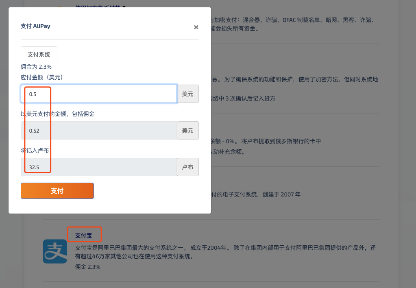
Task: Click the 支付 AliPay dialog title
Action: click(x=35, y=26)
